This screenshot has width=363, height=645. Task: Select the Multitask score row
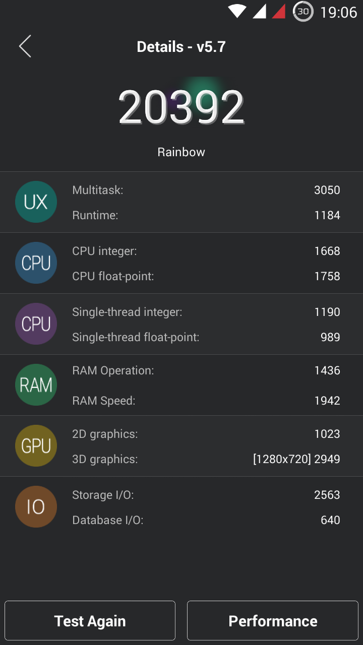click(206, 190)
